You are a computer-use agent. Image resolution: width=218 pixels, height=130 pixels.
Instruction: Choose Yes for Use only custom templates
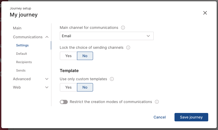(68, 87)
